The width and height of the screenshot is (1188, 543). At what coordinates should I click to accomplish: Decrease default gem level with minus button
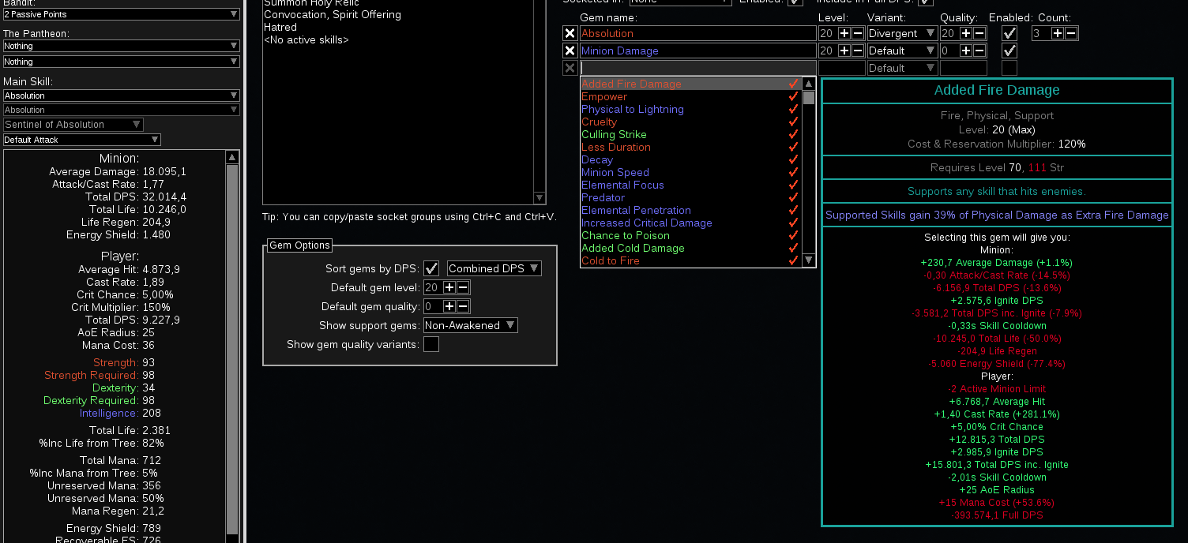tap(463, 287)
